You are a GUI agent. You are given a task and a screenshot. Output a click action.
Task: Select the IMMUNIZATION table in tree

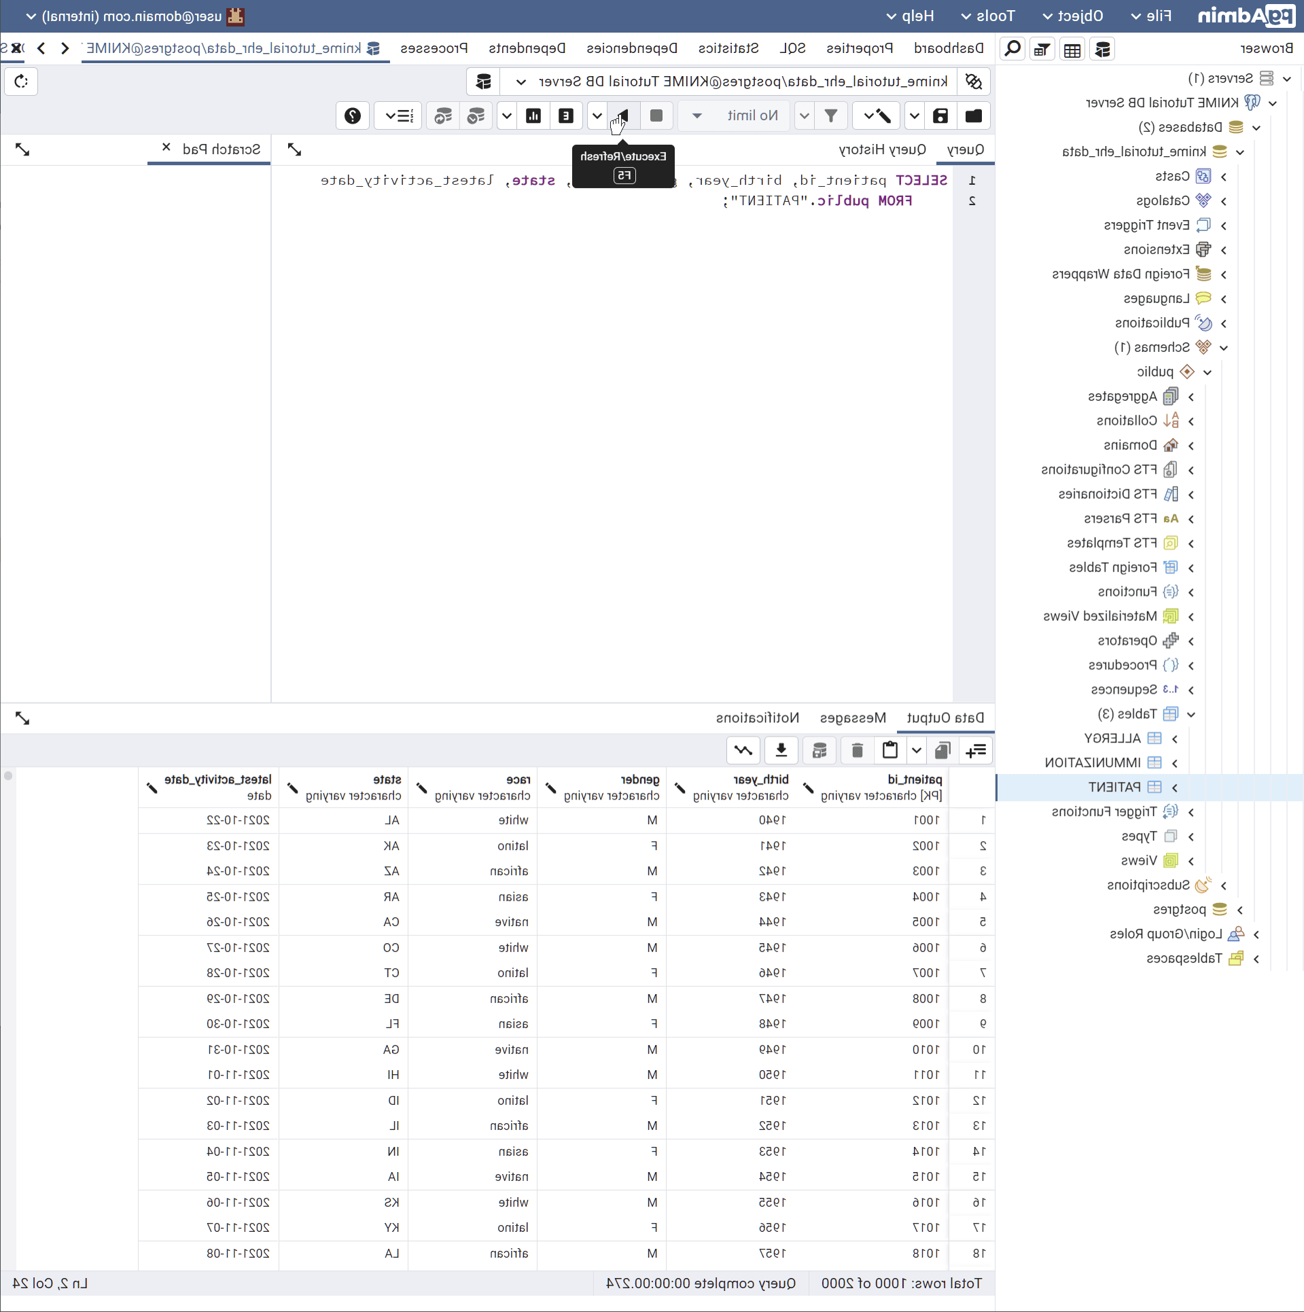[x=1093, y=762]
